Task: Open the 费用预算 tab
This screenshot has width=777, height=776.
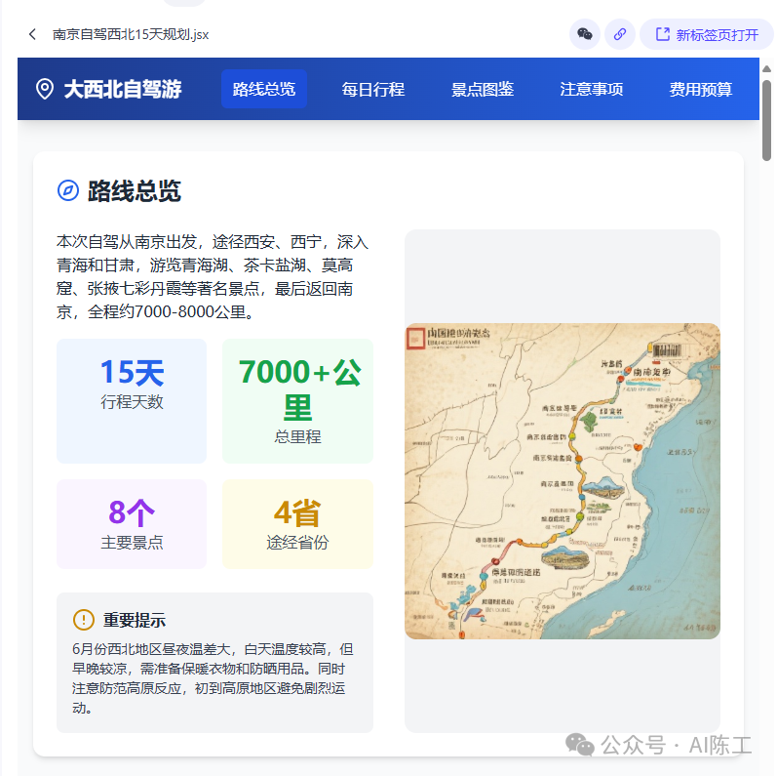Action: 701,90
